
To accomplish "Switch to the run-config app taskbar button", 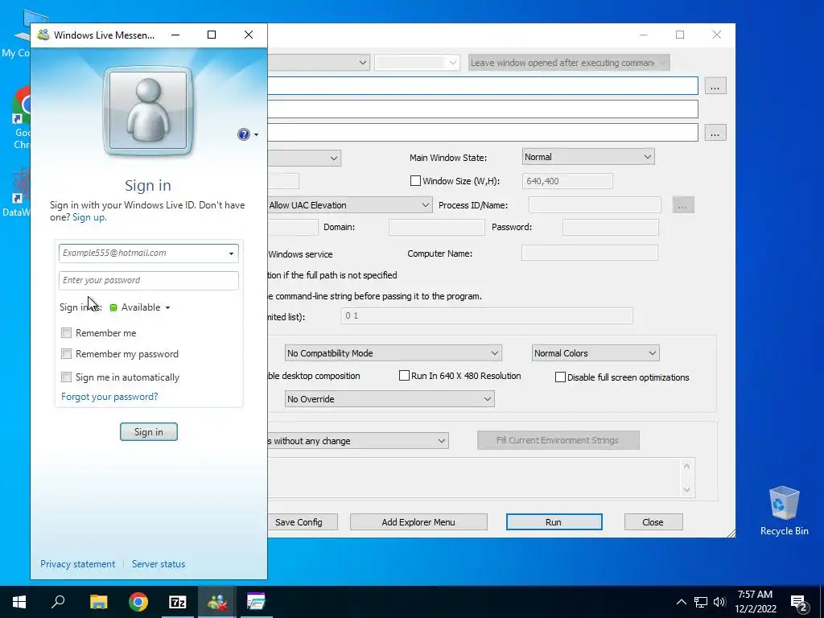I will pos(256,602).
